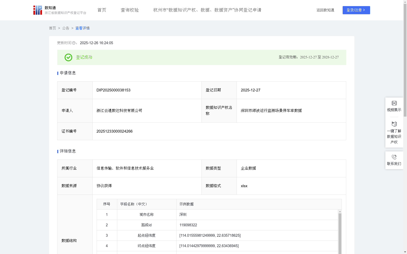Go to 首页 in the breadcrumb
The height and width of the screenshot is (254, 407).
52,28
